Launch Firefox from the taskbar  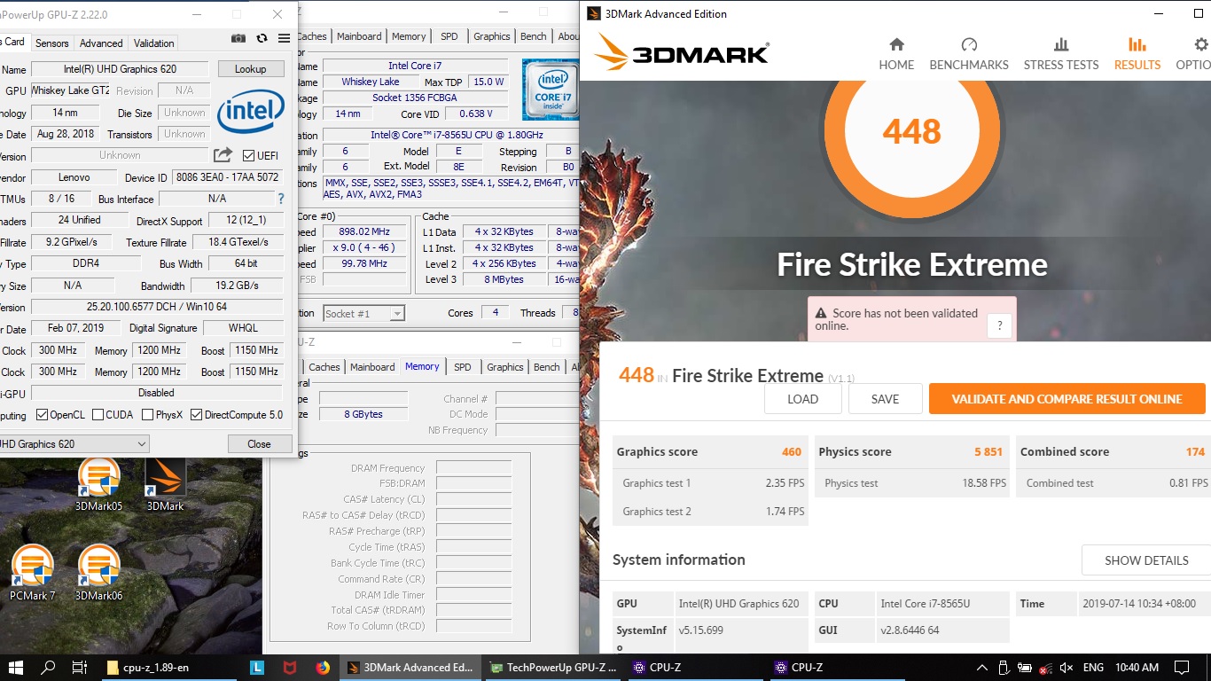pos(322,667)
